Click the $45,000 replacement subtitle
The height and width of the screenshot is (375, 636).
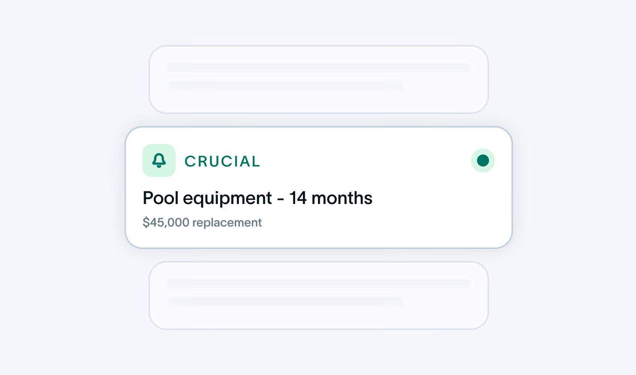[202, 222]
